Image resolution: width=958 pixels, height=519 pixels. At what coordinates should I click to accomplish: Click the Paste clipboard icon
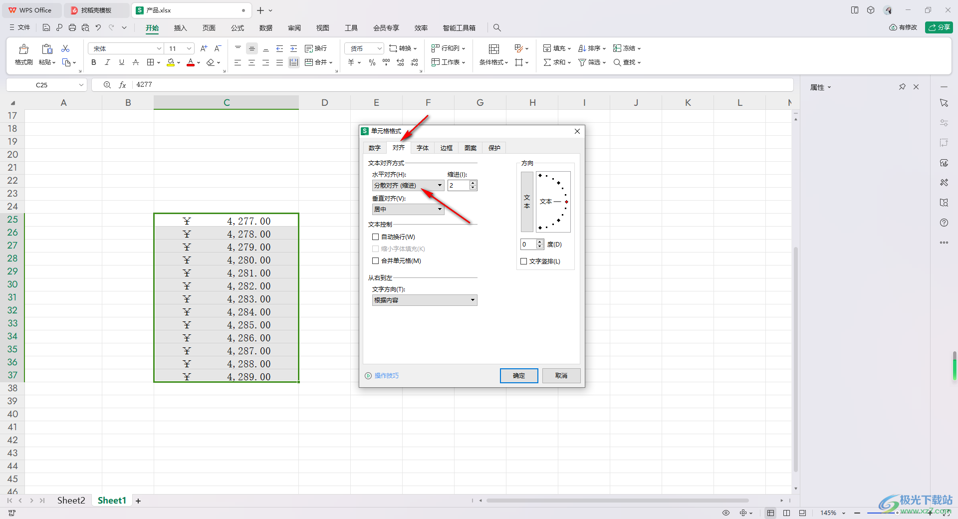[x=47, y=49]
